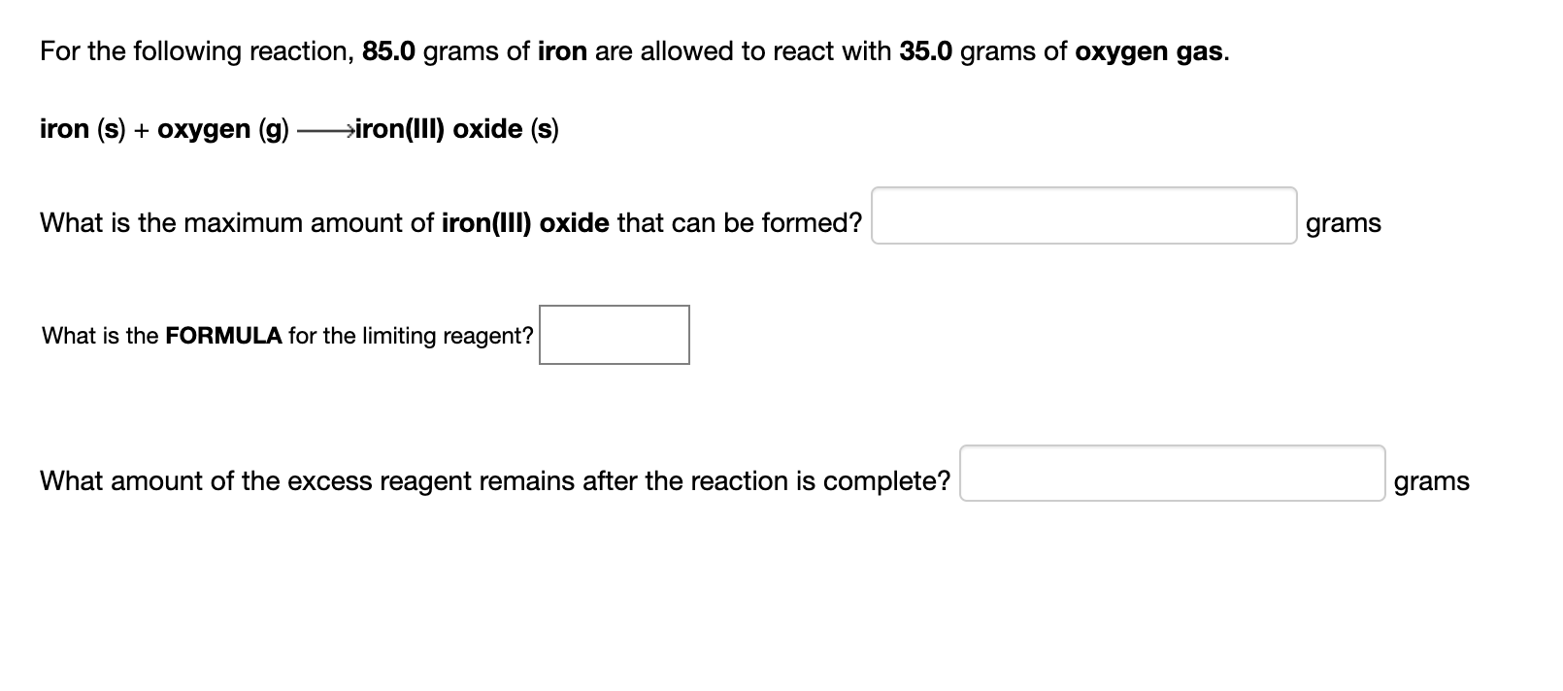The width and height of the screenshot is (1563, 691).
Task: Click the bolded word FORMULA
Action: (222, 335)
